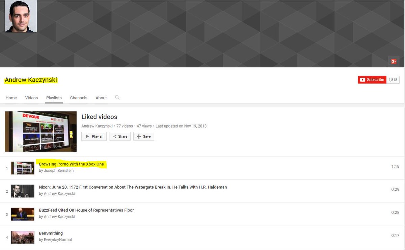Image resolution: width=405 pixels, height=250 pixels.
Task: Click the Andrew Kaczynski channel name heading
Action: (x=31, y=80)
